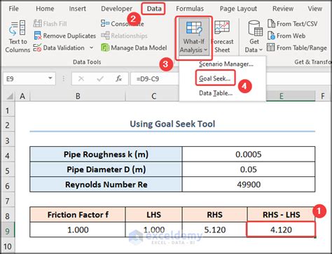Switch to the Home tab
Image resolution: width=332 pixels, height=254 pixels.
(45, 9)
